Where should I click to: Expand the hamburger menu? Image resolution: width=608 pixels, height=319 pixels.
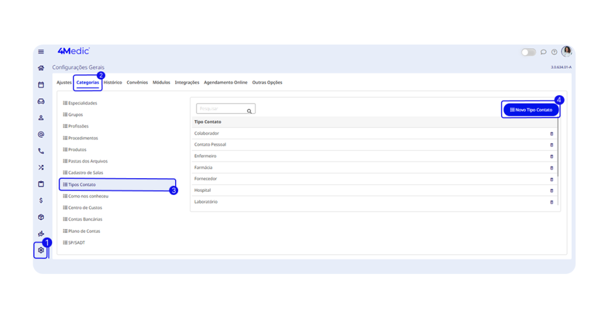pos(41,52)
